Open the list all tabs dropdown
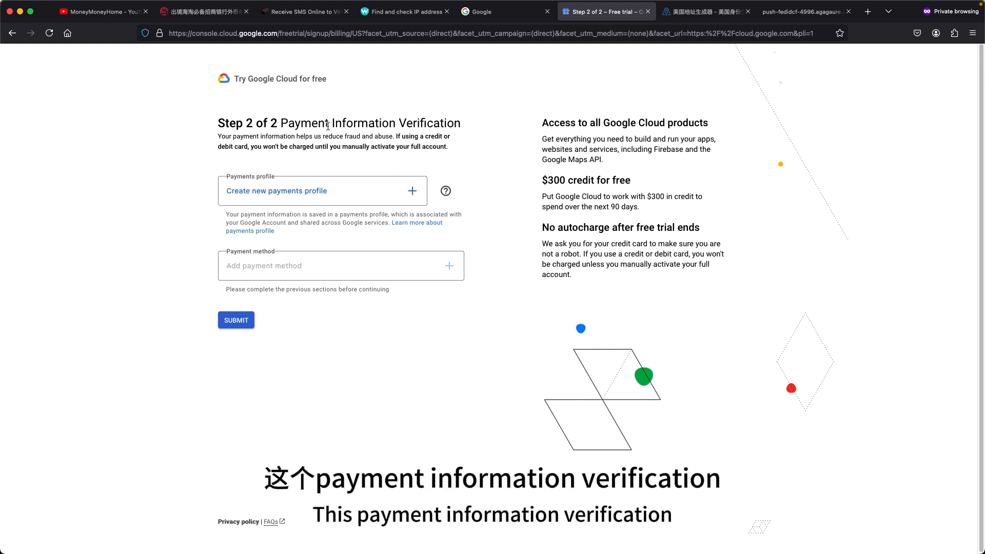The height and width of the screenshot is (554, 985). coord(889,11)
